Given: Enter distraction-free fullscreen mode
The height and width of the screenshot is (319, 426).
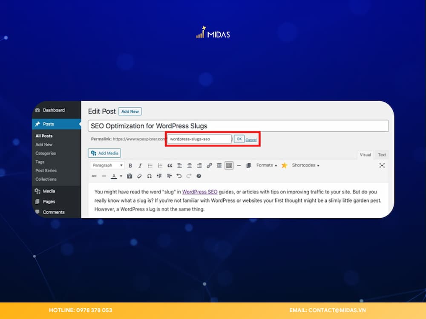Looking at the screenshot, I should 382,165.
